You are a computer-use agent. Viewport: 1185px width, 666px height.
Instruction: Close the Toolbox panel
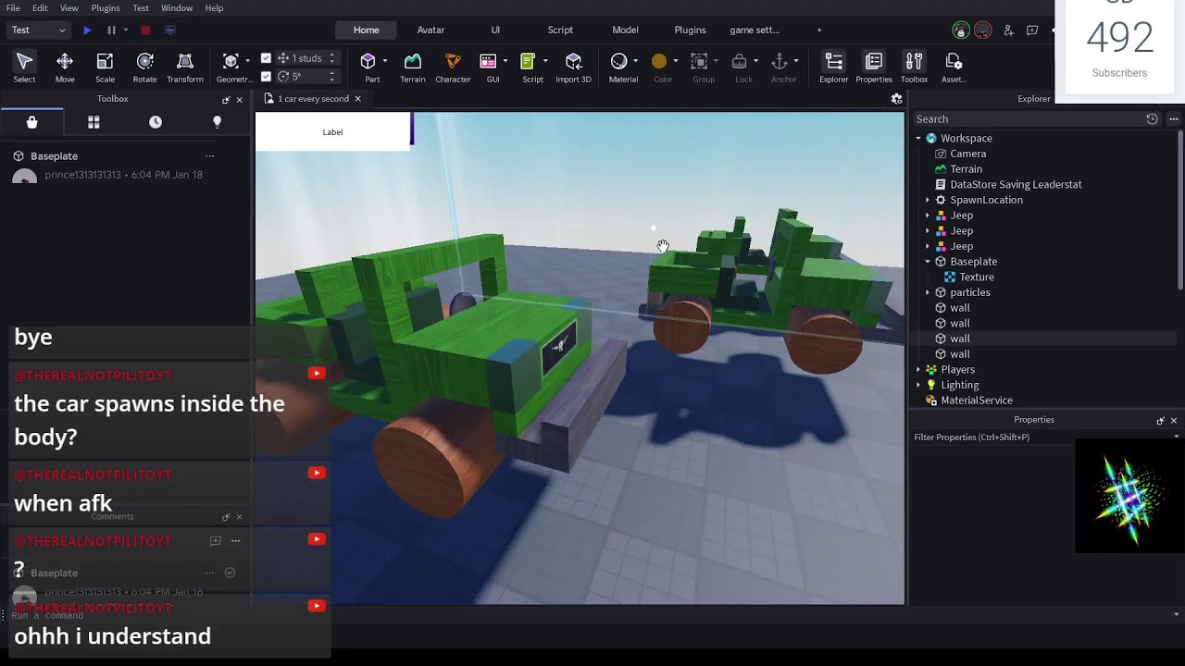[240, 100]
